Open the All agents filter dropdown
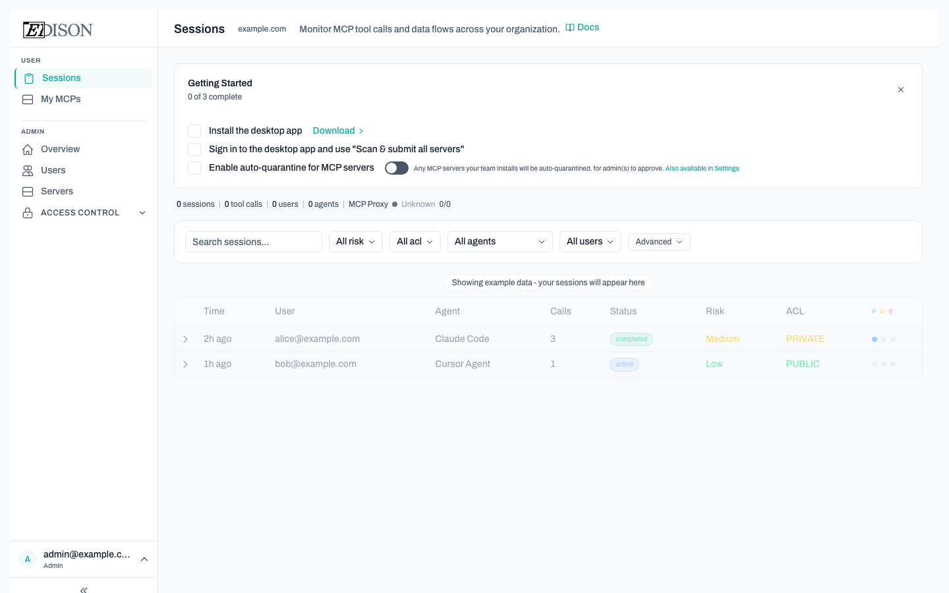Image resolution: width=949 pixels, height=593 pixels. click(x=500, y=241)
